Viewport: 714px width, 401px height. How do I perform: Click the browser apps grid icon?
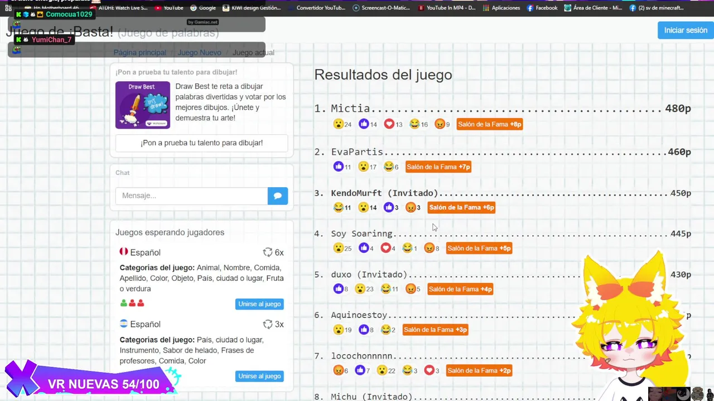coord(8,8)
